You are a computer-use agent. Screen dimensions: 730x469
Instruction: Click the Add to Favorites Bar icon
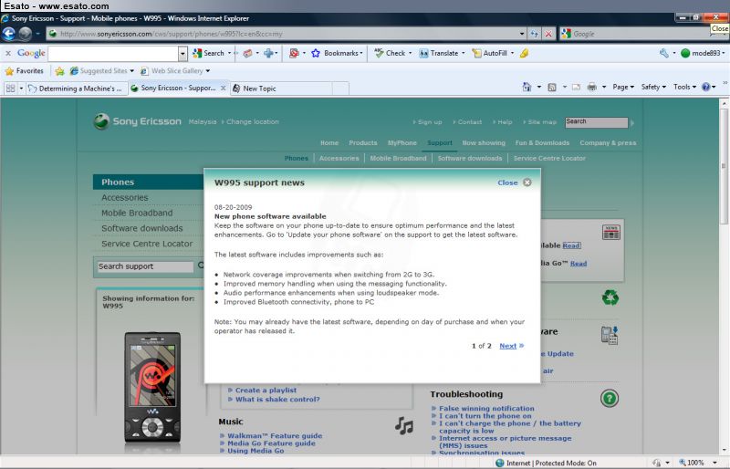[59, 71]
